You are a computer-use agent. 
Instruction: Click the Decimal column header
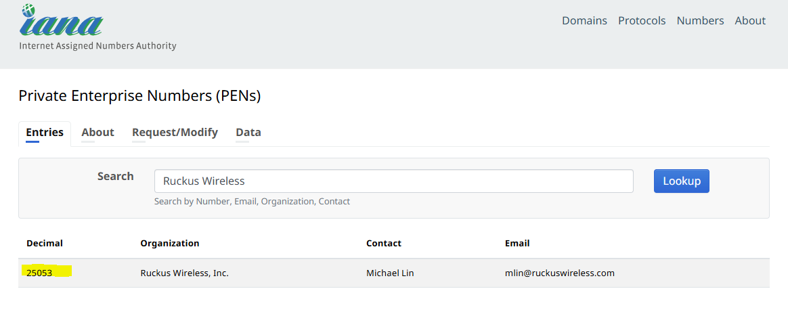45,244
